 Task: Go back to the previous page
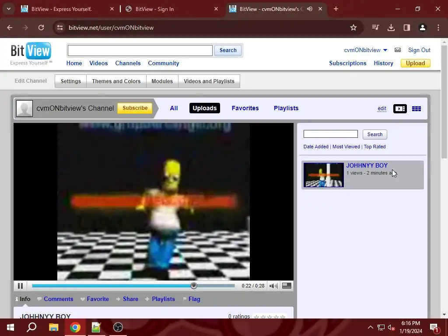pos(10,28)
